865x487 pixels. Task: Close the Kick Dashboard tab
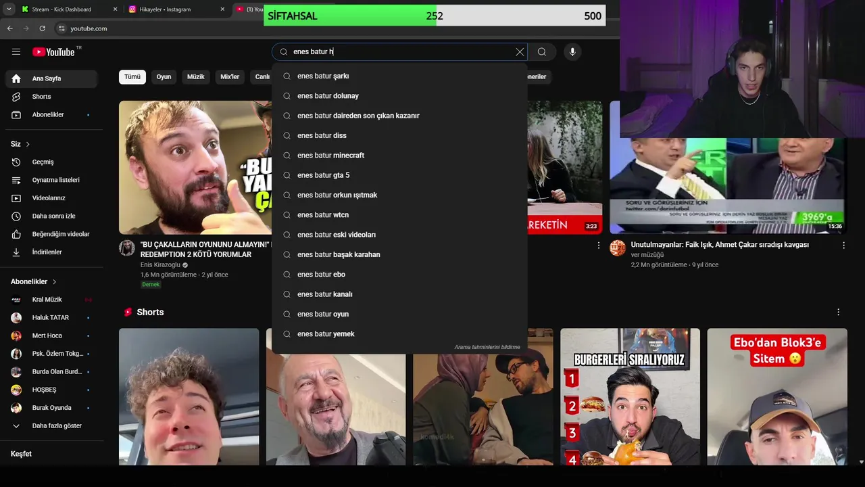115,9
